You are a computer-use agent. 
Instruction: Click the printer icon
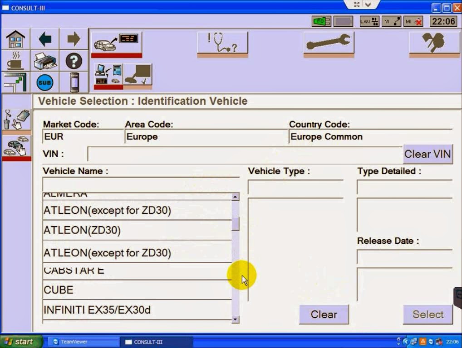[x=45, y=61]
